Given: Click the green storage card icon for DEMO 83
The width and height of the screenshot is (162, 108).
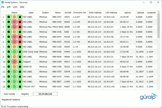Looking at the screenshot, I should tap(20, 67).
